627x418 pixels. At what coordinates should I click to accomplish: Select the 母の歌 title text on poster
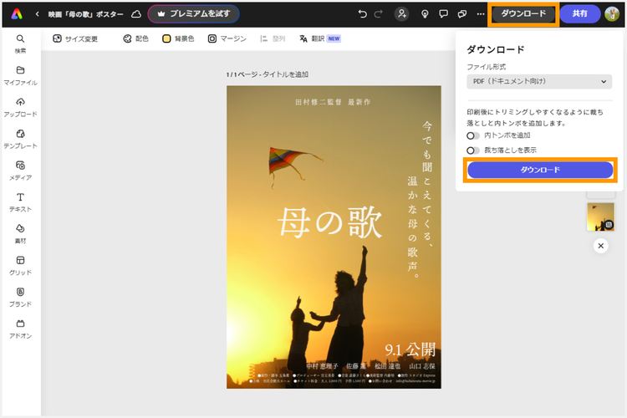tap(330, 222)
